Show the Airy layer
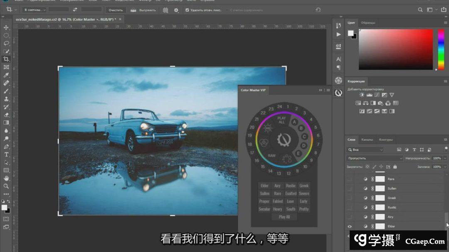The width and height of the screenshot is (449, 252). [x=350, y=217]
